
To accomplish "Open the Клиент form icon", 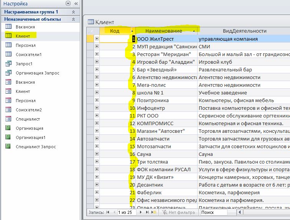I will pyautogui.click(x=8, y=91).
